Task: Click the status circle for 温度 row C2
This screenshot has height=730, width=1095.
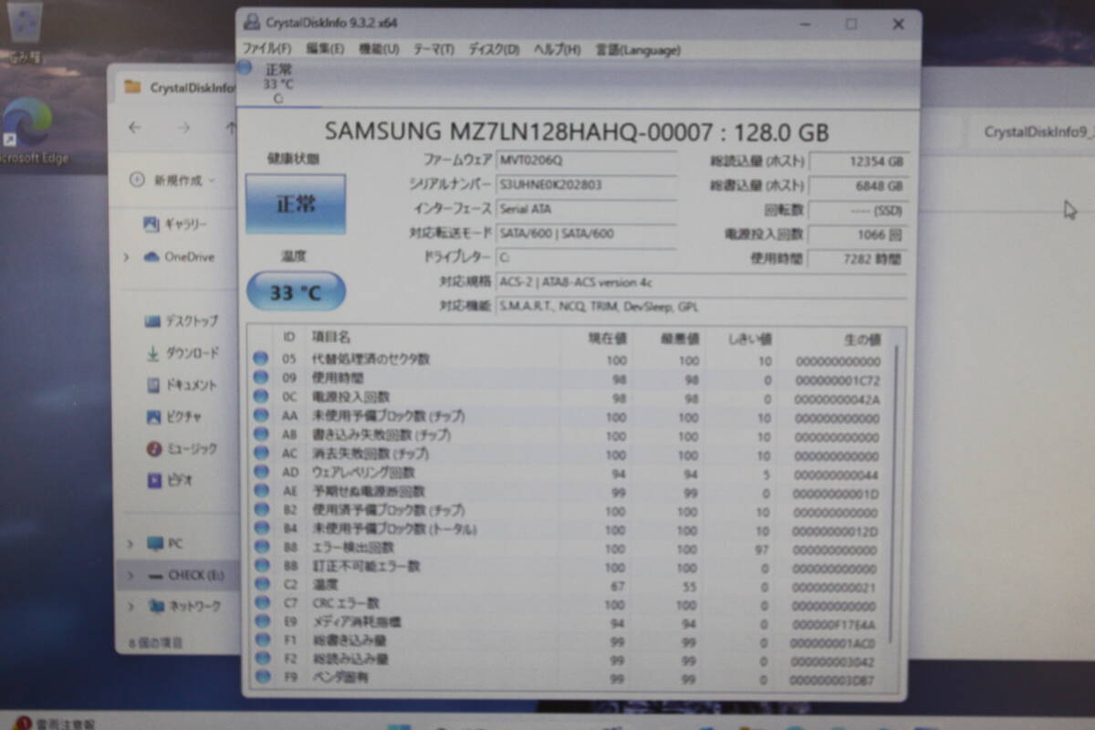Action: coord(263,585)
